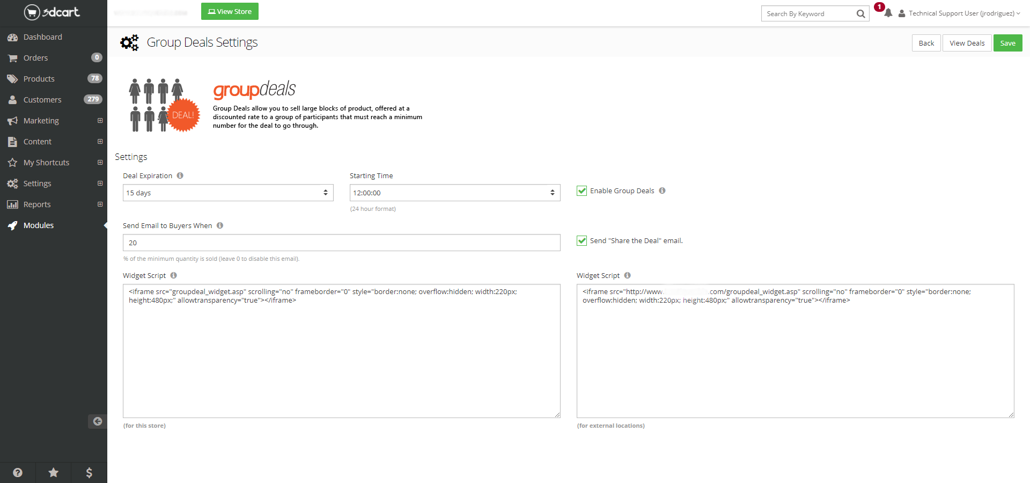Open the Technical Support User menu
Image resolution: width=1030 pixels, height=483 pixels.
tap(960, 13)
